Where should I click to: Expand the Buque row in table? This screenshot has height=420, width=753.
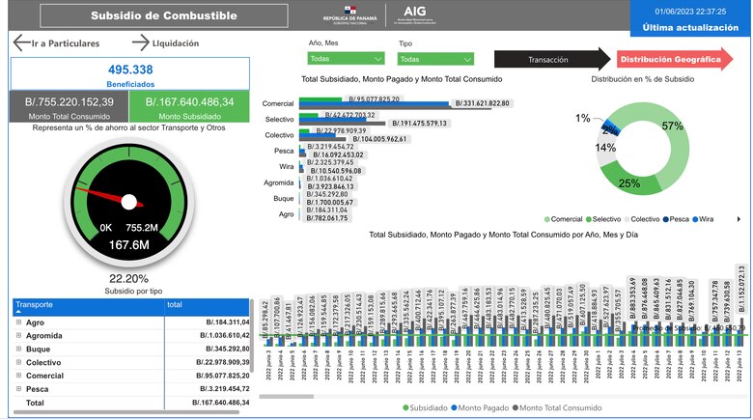tap(18, 349)
